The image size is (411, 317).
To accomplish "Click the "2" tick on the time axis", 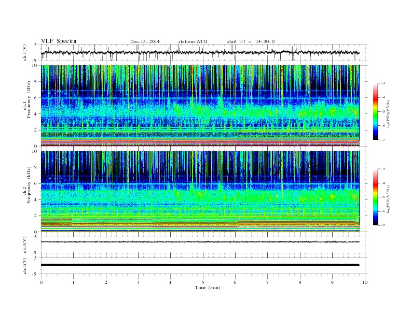I will coord(106,282).
